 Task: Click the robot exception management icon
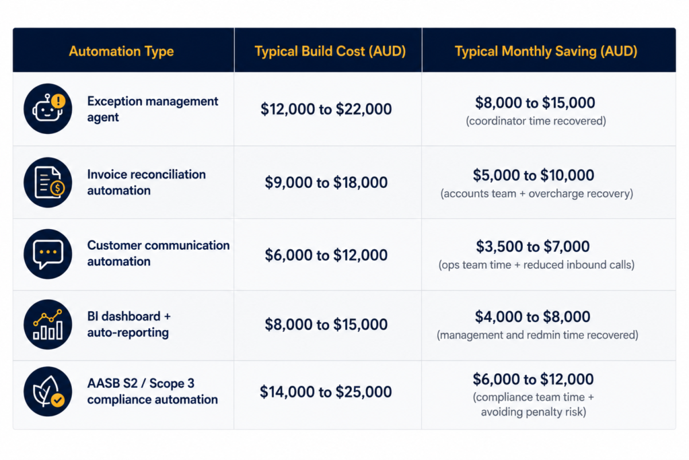(48, 108)
